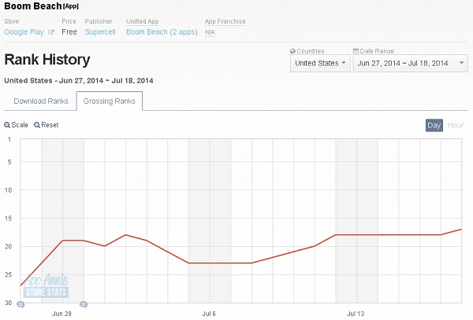Click the Free price value
This screenshot has width=473, height=320.
click(x=69, y=32)
